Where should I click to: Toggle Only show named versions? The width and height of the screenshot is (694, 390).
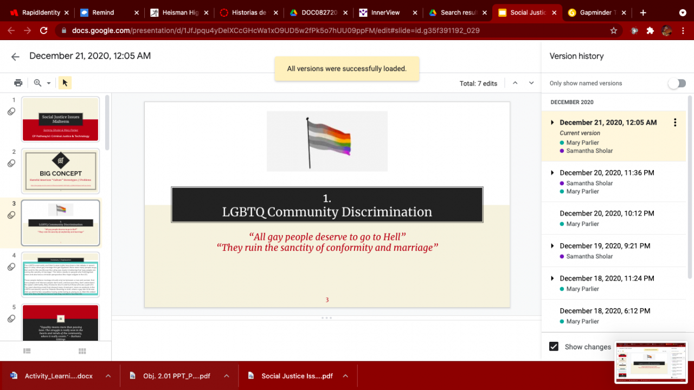pyautogui.click(x=677, y=83)
